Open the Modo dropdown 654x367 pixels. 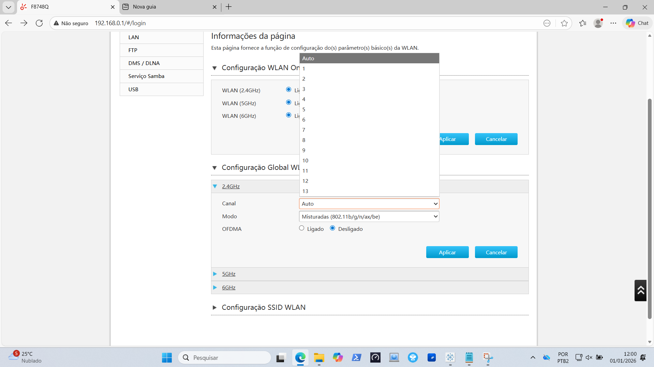click(x=369, y=217)
